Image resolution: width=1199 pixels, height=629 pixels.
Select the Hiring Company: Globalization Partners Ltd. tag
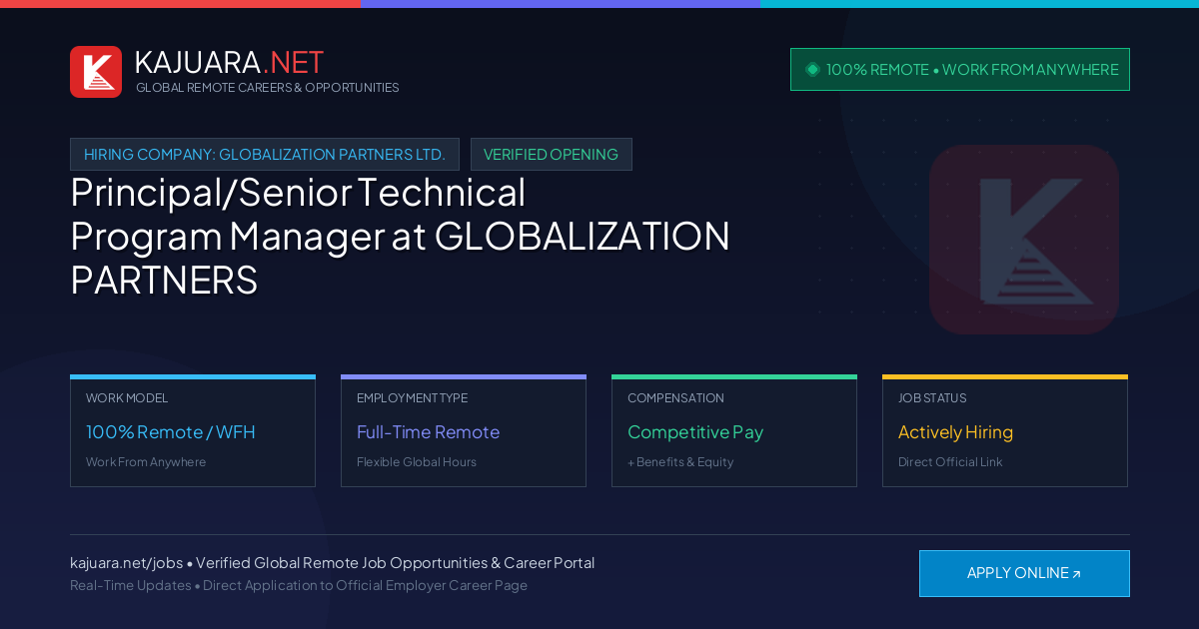[265, 155]
